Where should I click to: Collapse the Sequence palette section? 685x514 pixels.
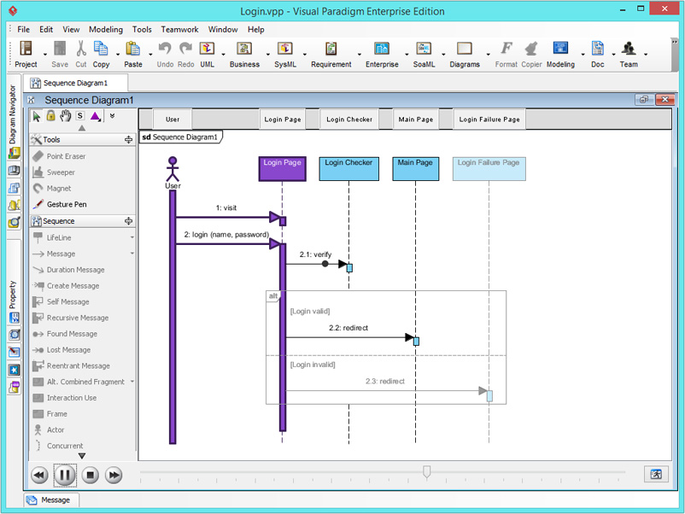[x=128, y=221]
